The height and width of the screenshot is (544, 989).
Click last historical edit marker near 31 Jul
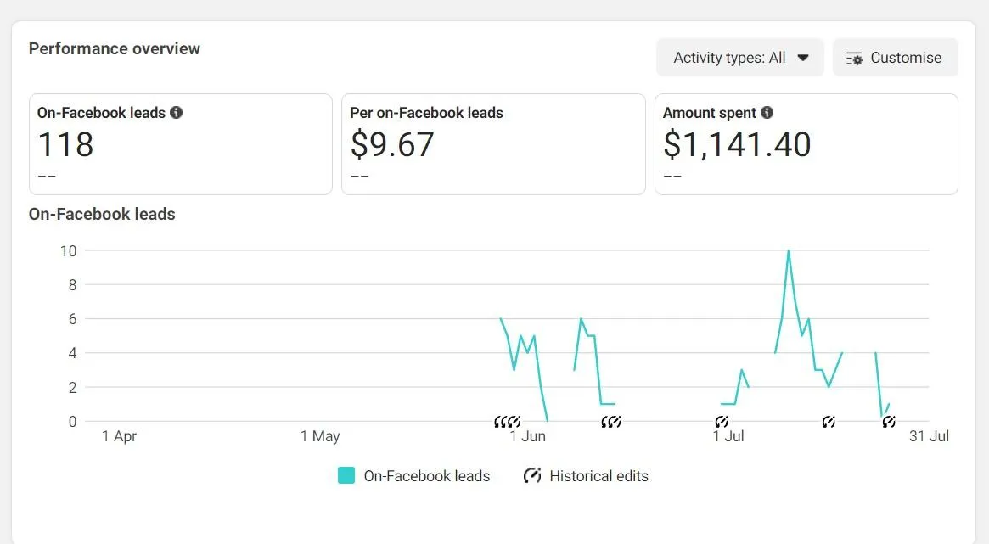pyautogui.click(x=889, y=422)
